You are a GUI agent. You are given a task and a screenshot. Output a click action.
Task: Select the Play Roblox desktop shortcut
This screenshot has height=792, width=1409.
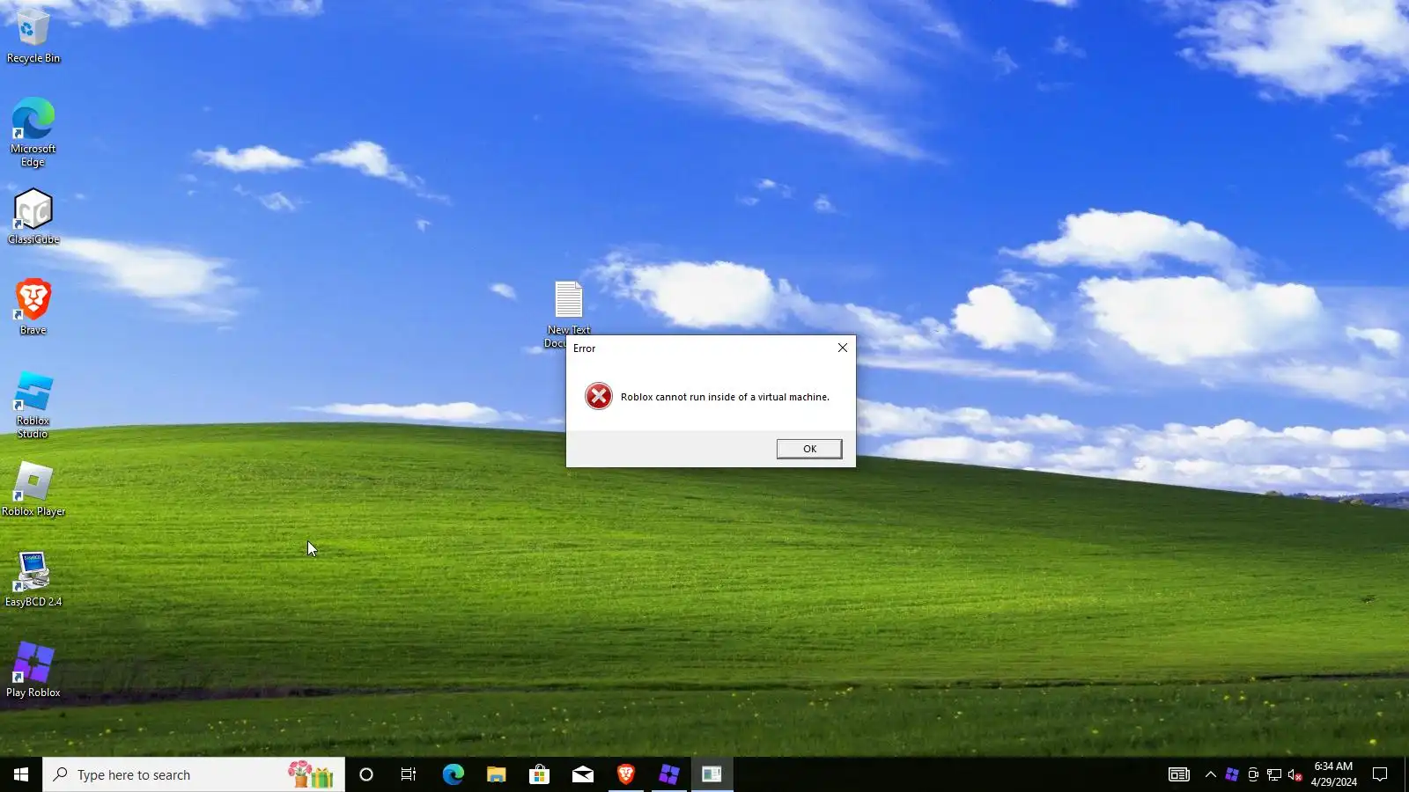(33, 671)
